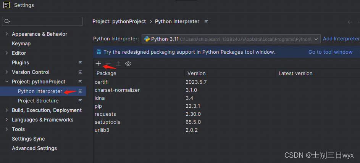Click version 65.5.0 cell for setuptools
Screen dimensions: 360x163
193,122
